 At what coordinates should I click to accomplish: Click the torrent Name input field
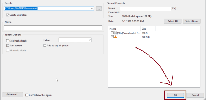(x=53, y=28)
